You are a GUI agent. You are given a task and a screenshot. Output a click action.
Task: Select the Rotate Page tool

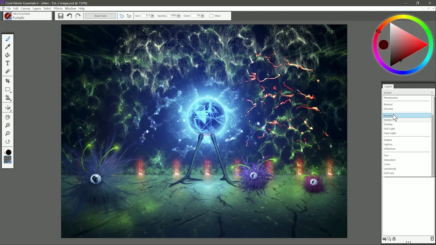7,142
